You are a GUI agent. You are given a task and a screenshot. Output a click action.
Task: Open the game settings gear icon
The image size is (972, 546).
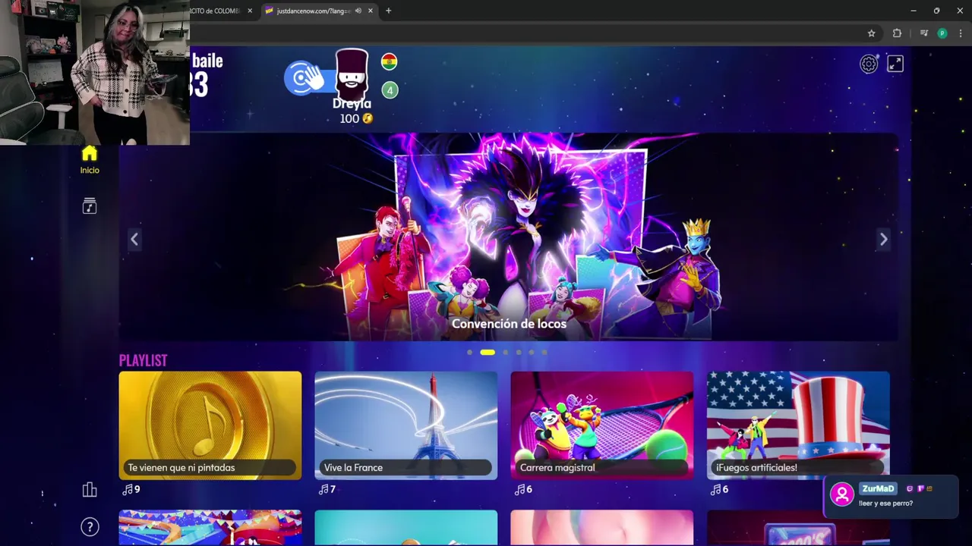(x=868, y=64)
